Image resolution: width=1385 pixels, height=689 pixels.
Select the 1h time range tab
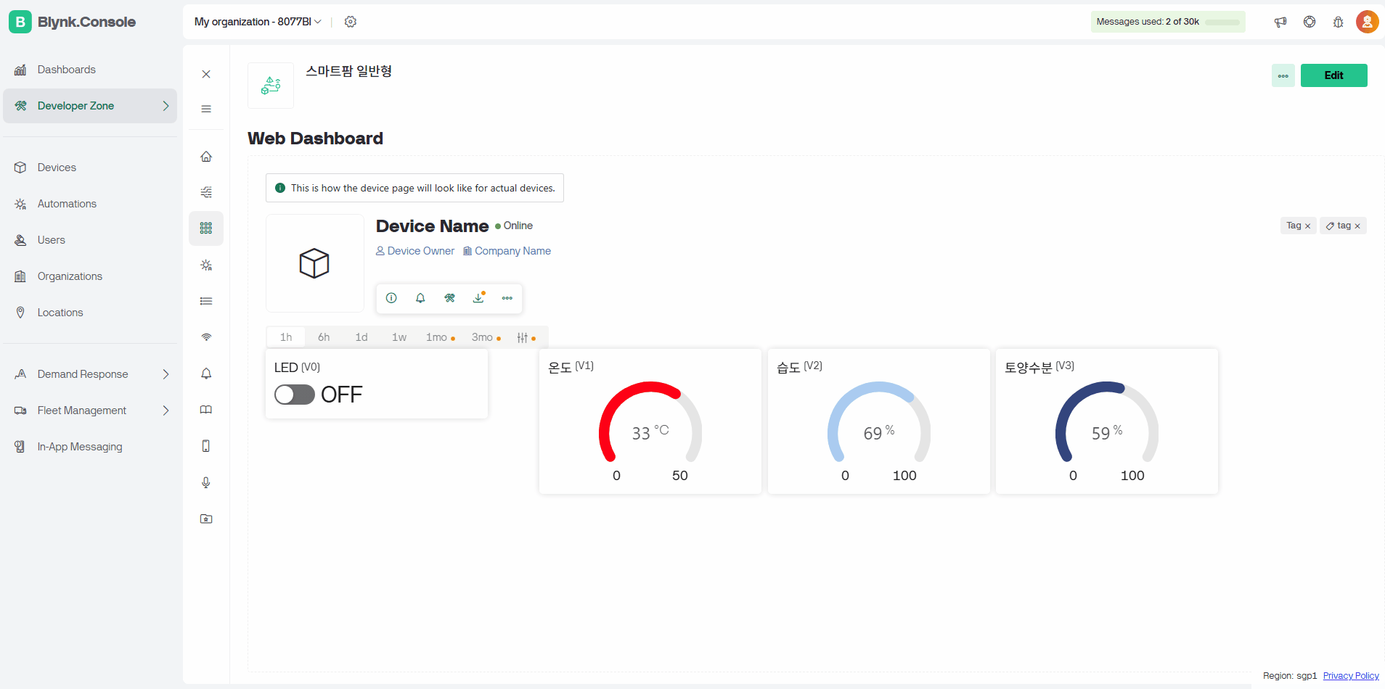coord(286,337)
